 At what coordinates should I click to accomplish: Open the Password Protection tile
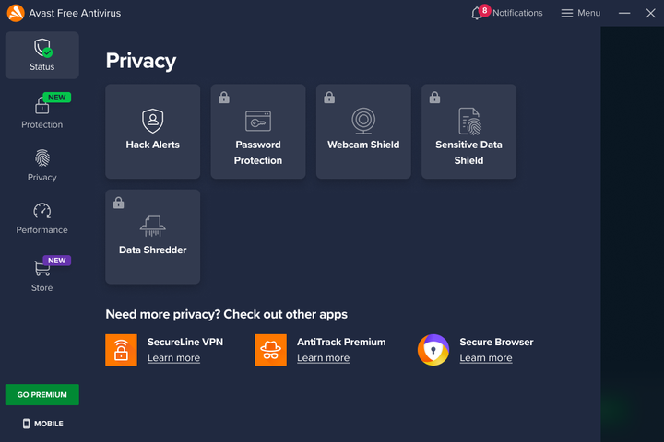(x=258, y=132)
